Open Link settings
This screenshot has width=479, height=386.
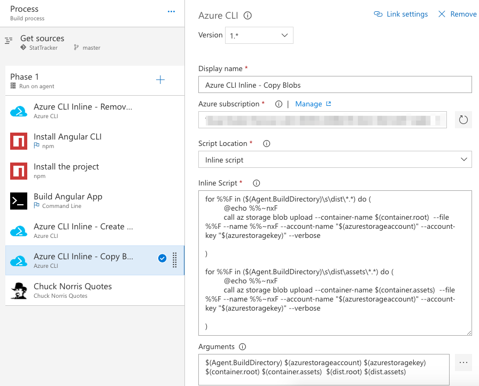pos(400,14)
